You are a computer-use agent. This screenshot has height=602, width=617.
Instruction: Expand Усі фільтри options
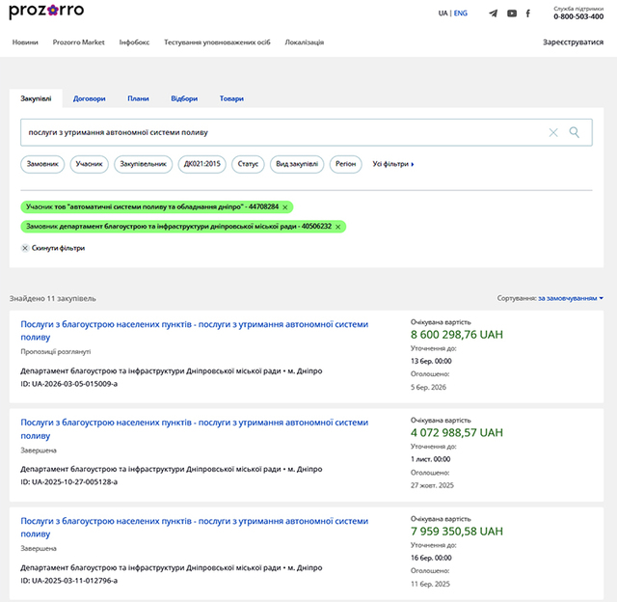click(392, 164)
